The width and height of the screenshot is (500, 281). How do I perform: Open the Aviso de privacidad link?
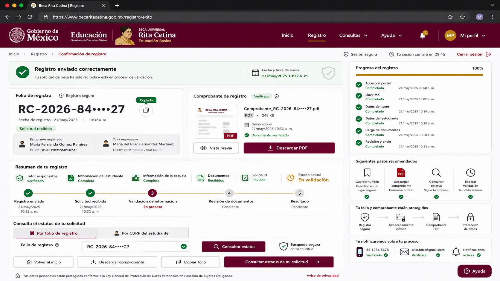point(323,276)
